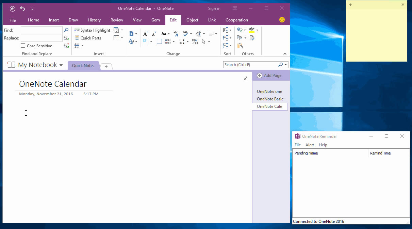This screenshot has width=412, height=229.
Task: Click the Copy icon in Others group
Action: 240,38
